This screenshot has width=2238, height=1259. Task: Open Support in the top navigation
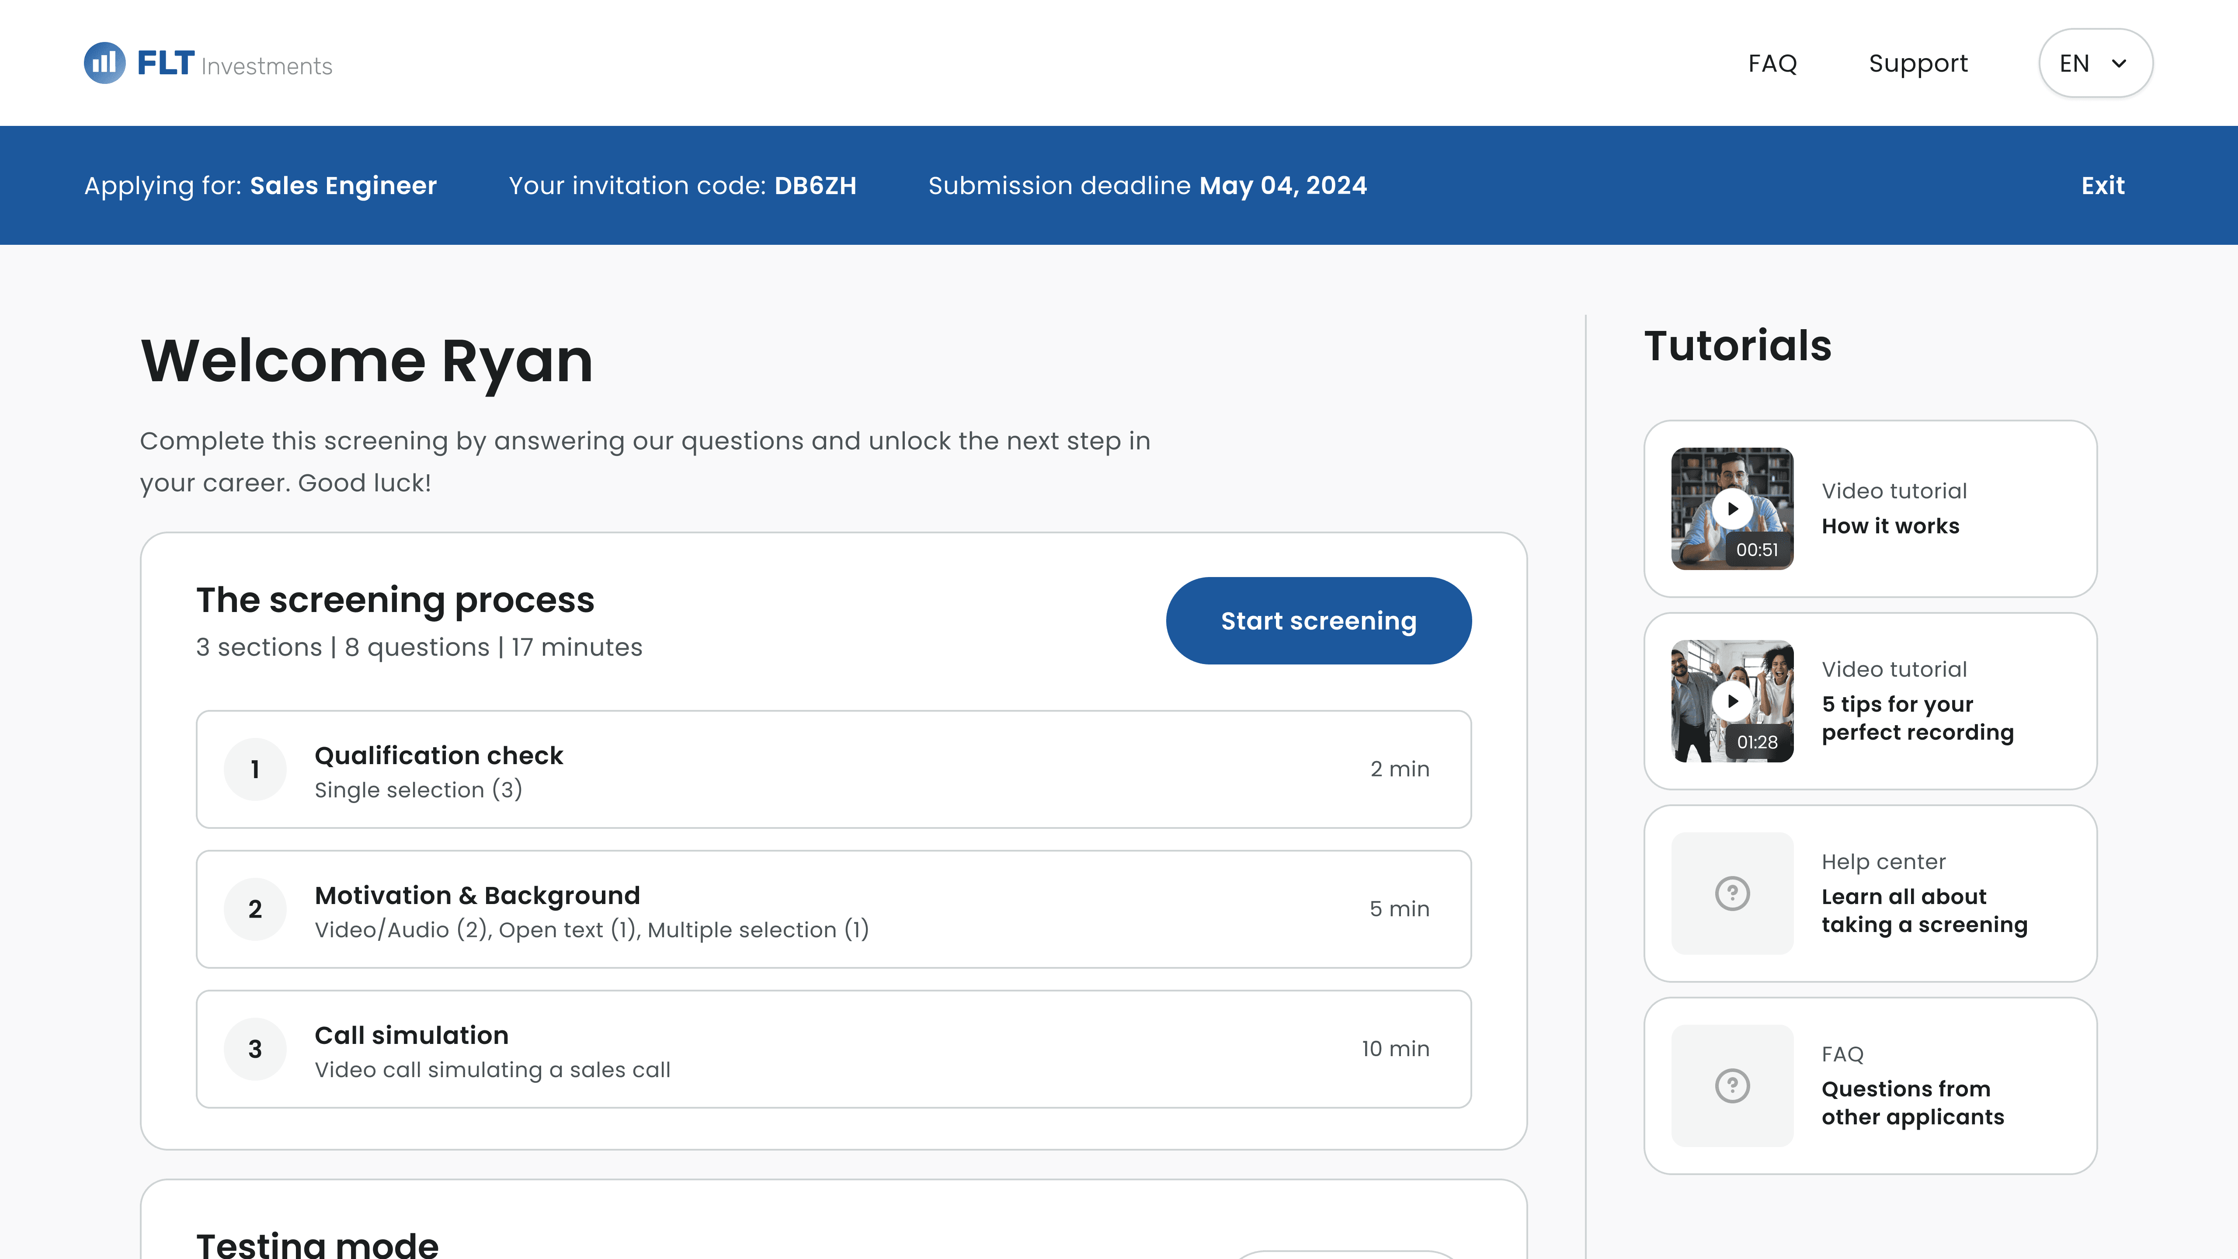pyautogui.click(x=1918, y=63)
